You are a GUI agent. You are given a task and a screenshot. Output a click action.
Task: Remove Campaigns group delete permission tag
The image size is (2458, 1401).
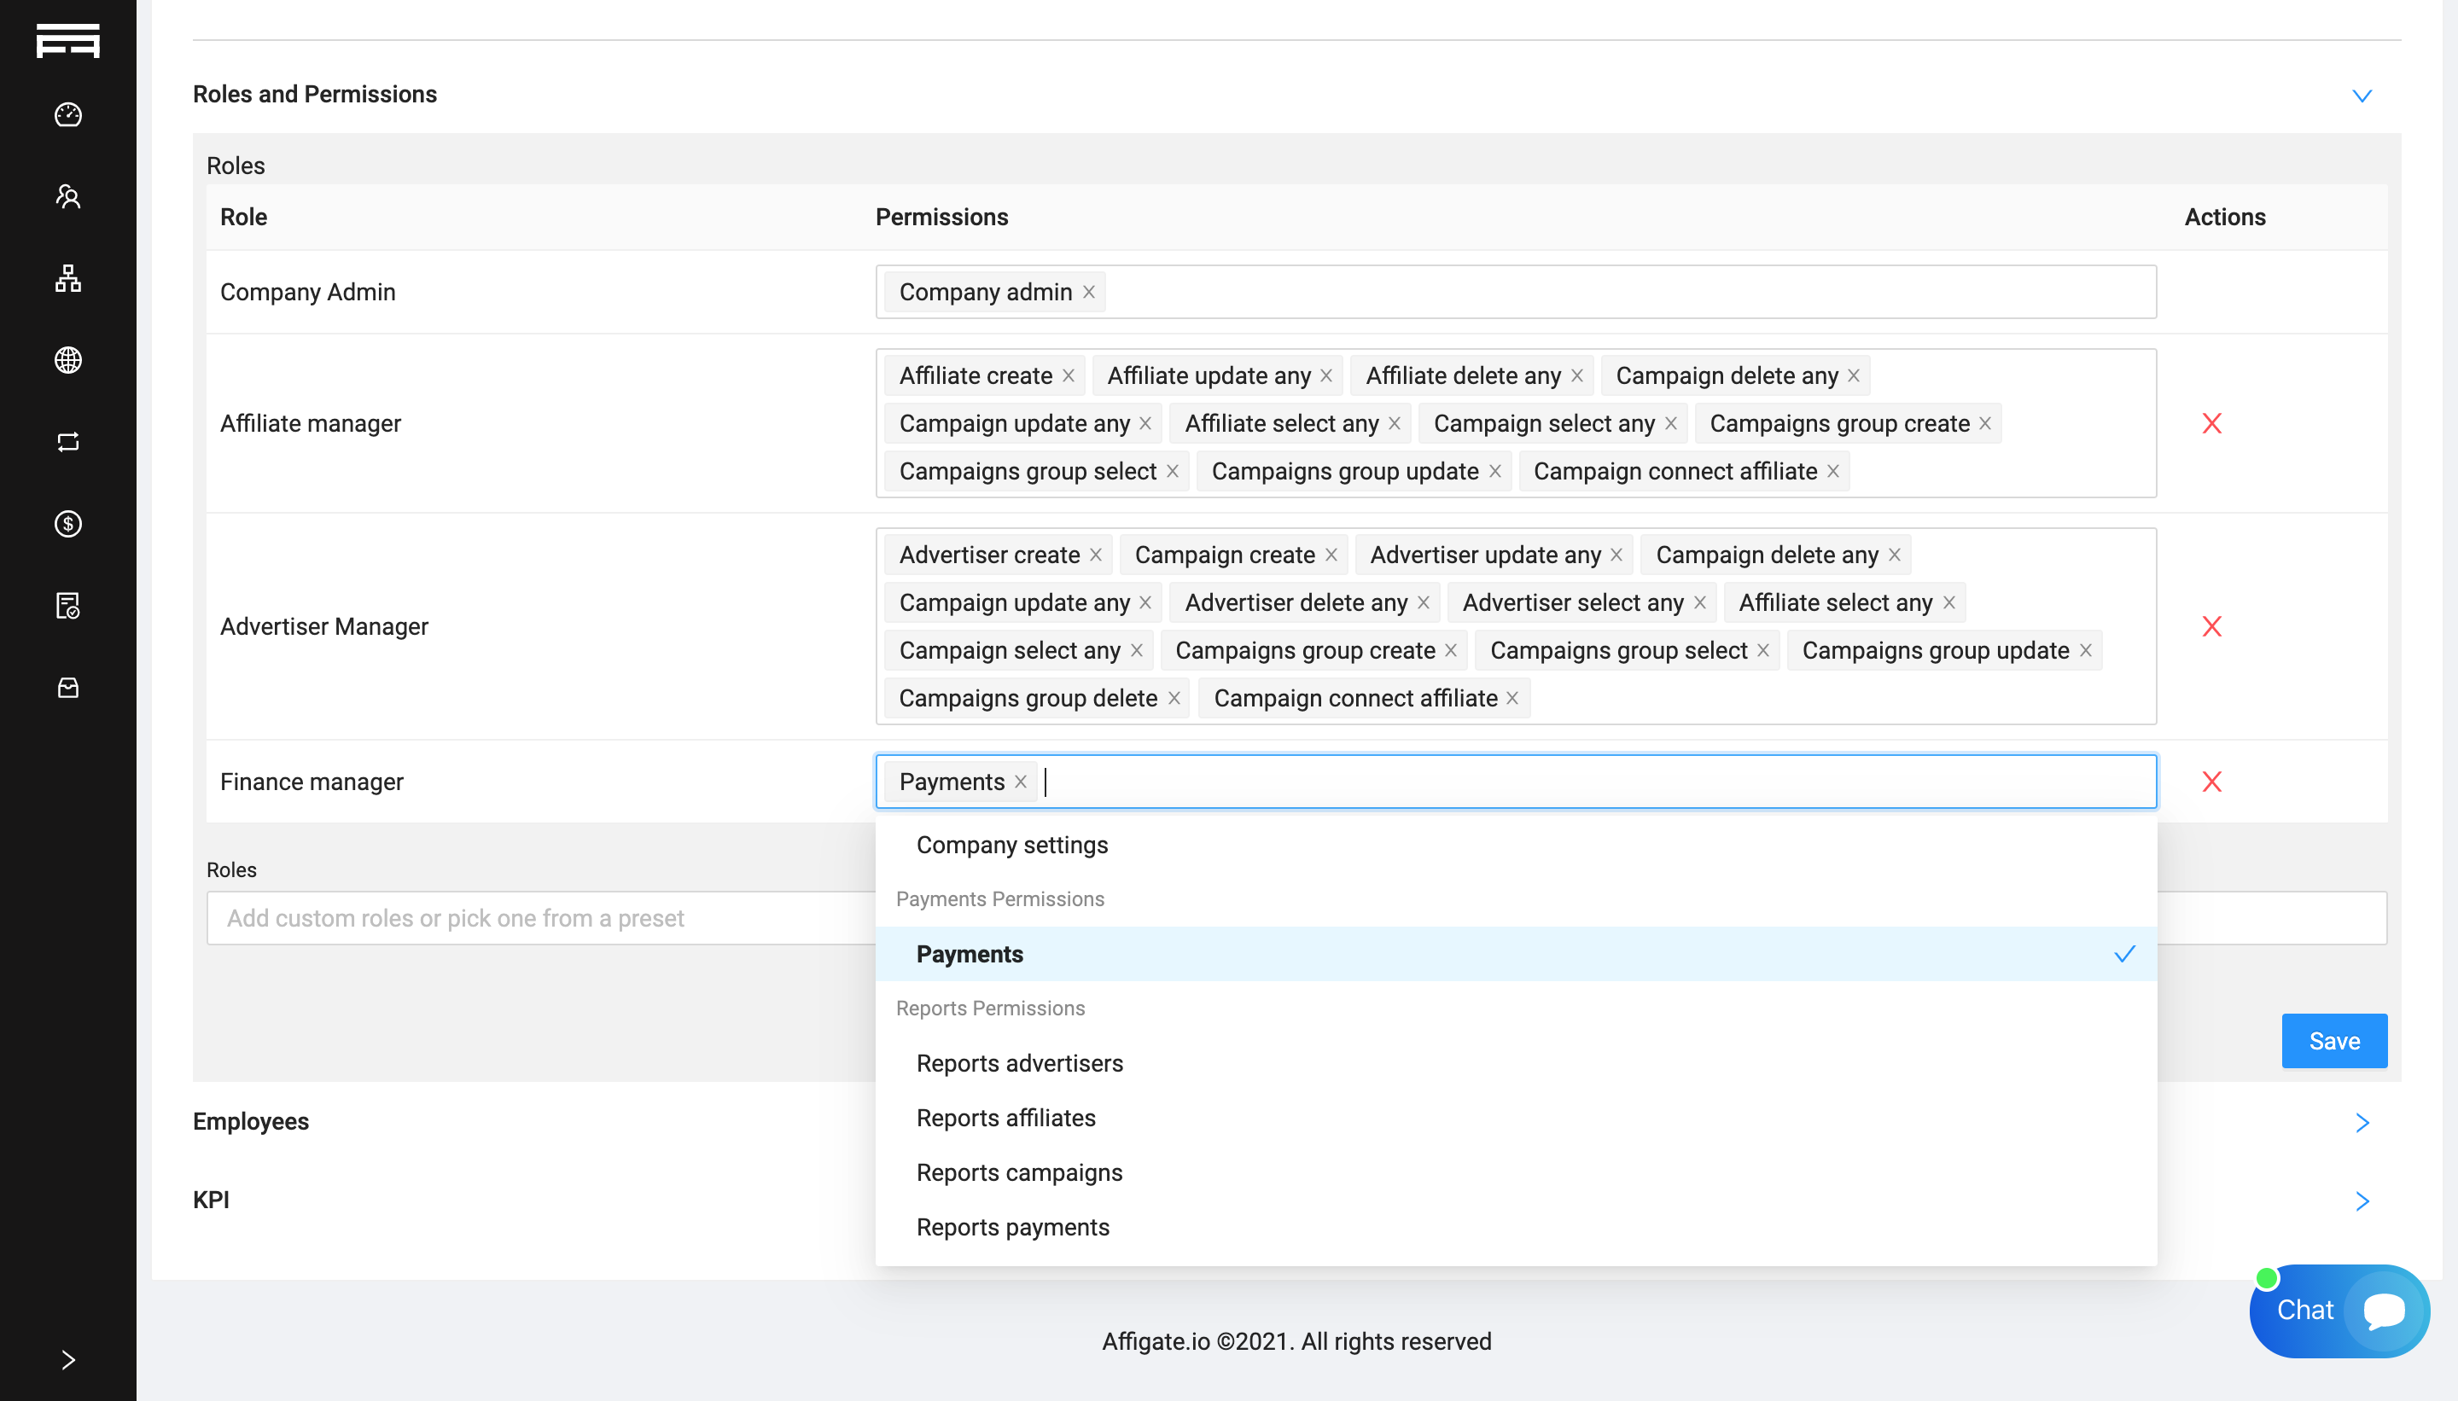click(x=1174, y=699)
